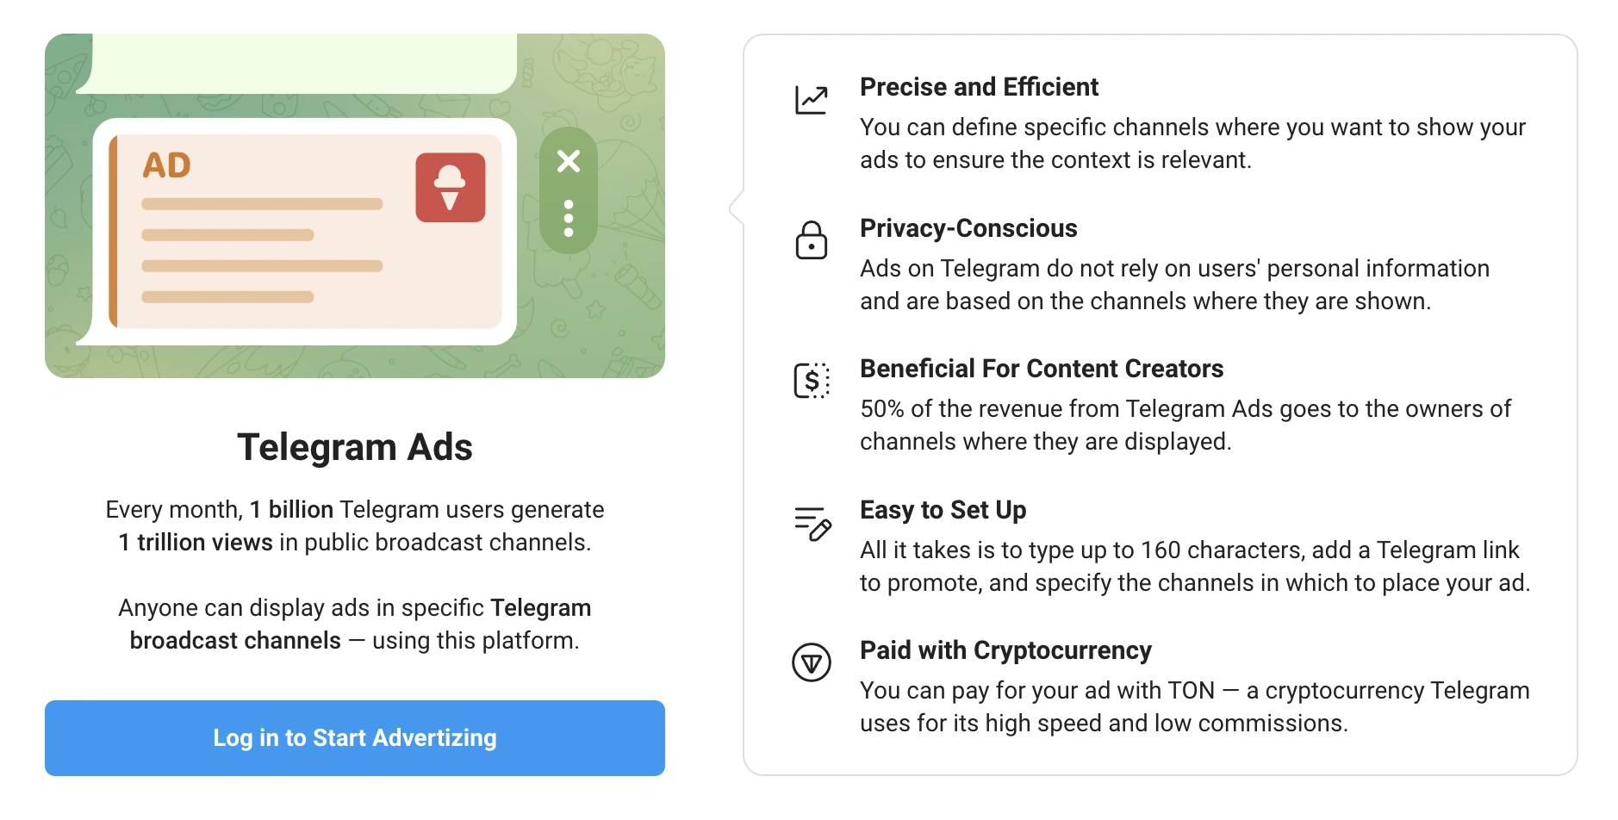Click the Precise and Efficient heading

[x=979, y=87]
